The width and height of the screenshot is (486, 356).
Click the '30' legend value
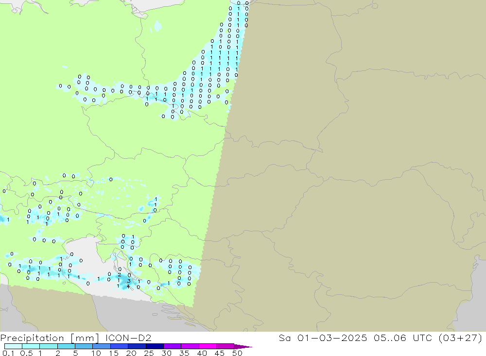167,353
